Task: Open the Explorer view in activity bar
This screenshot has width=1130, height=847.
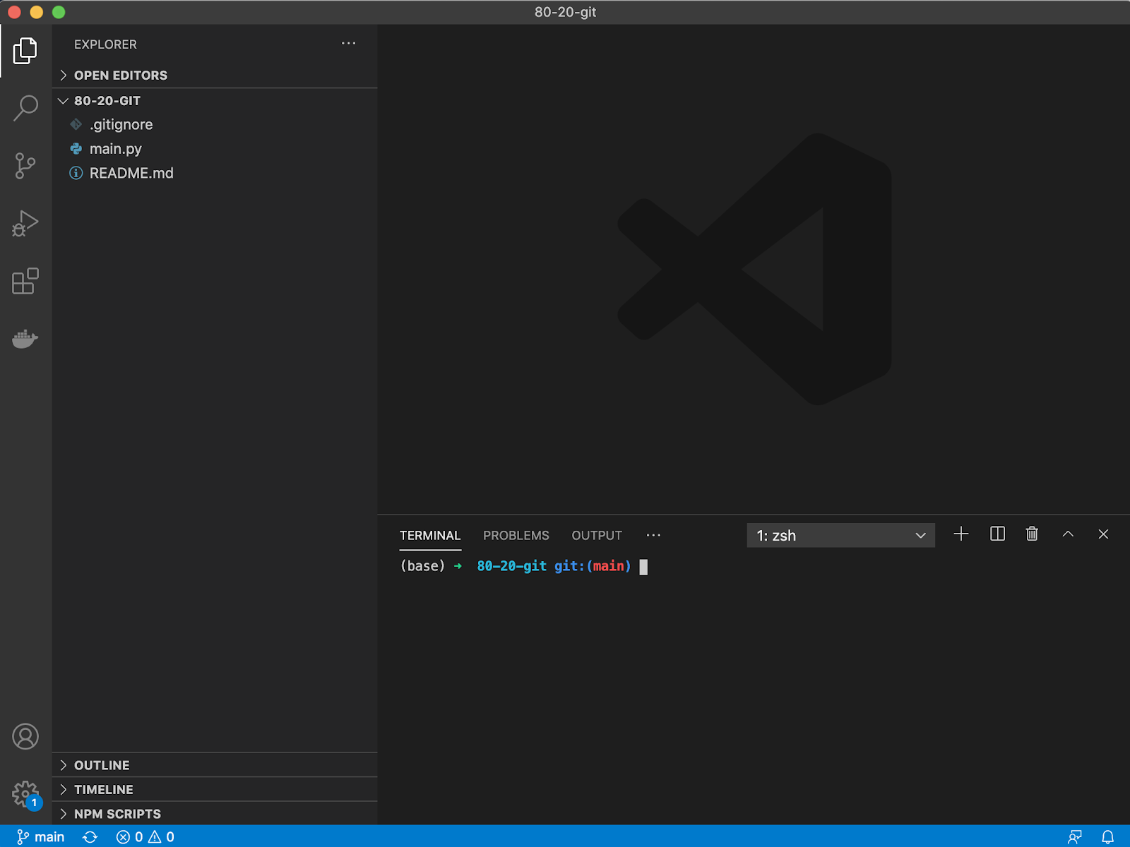Action: tap(25, 51)
